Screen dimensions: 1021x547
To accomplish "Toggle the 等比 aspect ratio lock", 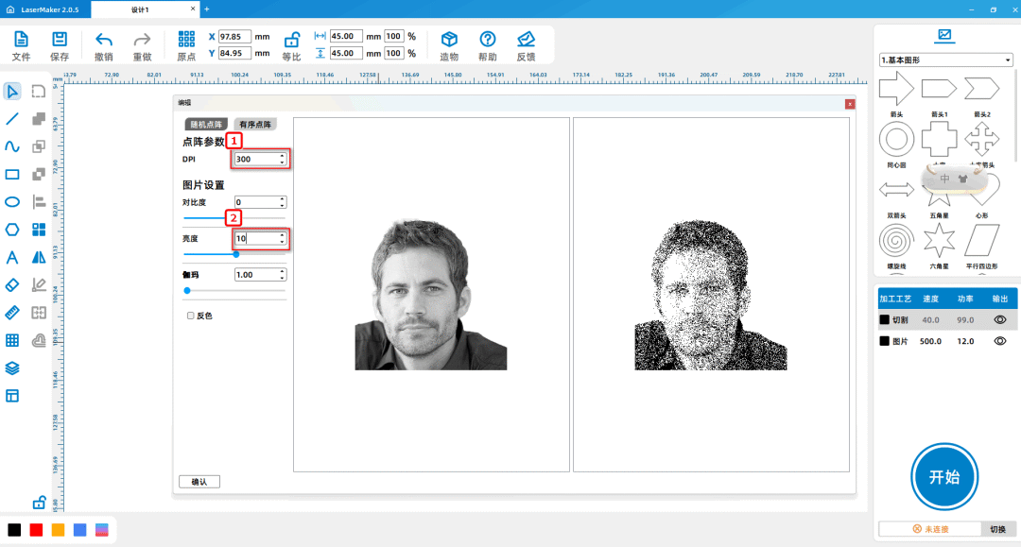I will [x=292, y=40].
